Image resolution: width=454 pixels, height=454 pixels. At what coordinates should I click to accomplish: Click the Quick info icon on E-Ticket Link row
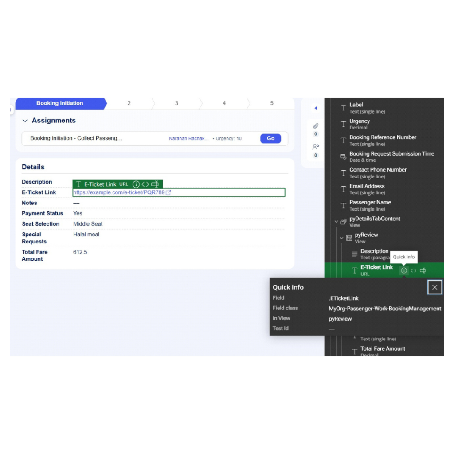pyautogui.click(x=403, y=270)
